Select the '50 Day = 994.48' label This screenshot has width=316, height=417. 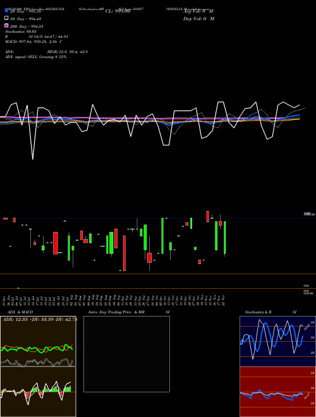25,19
